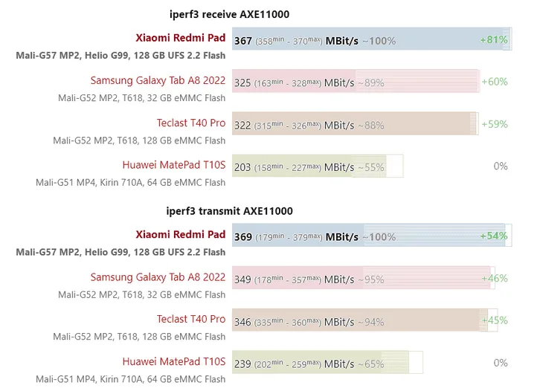Select the 349 MBit/s transmit result bar
The width and height of the screenshot is (543, 388).
coord(362,279)
